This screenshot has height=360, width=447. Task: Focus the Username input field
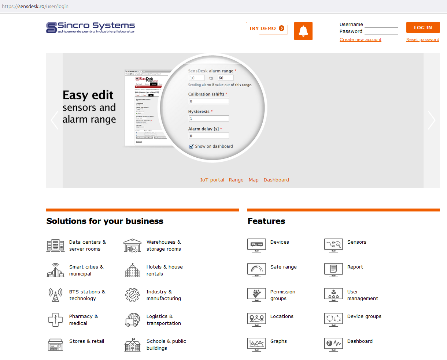(381, 24)
